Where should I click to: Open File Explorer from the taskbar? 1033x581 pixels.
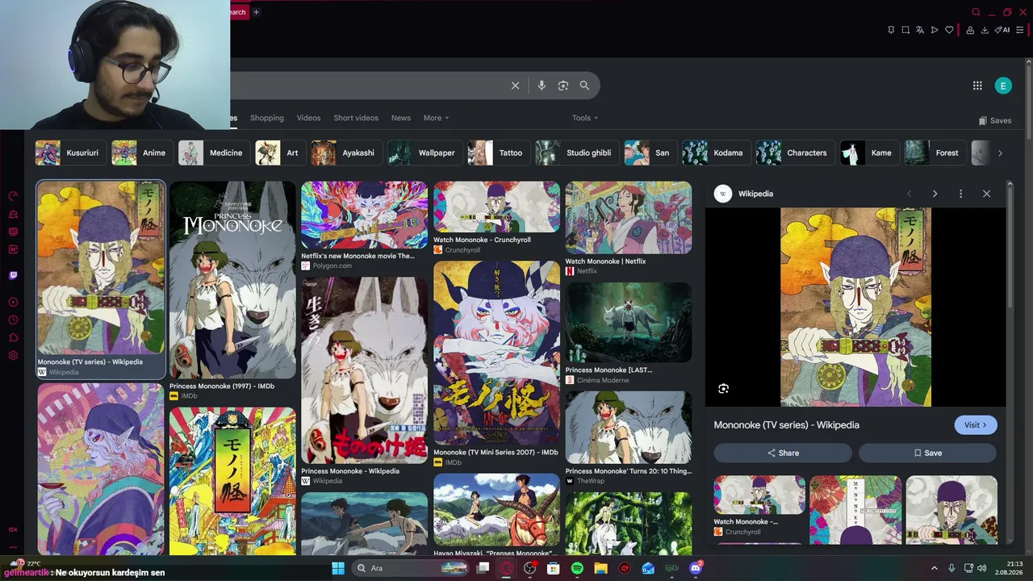(600, 568)
